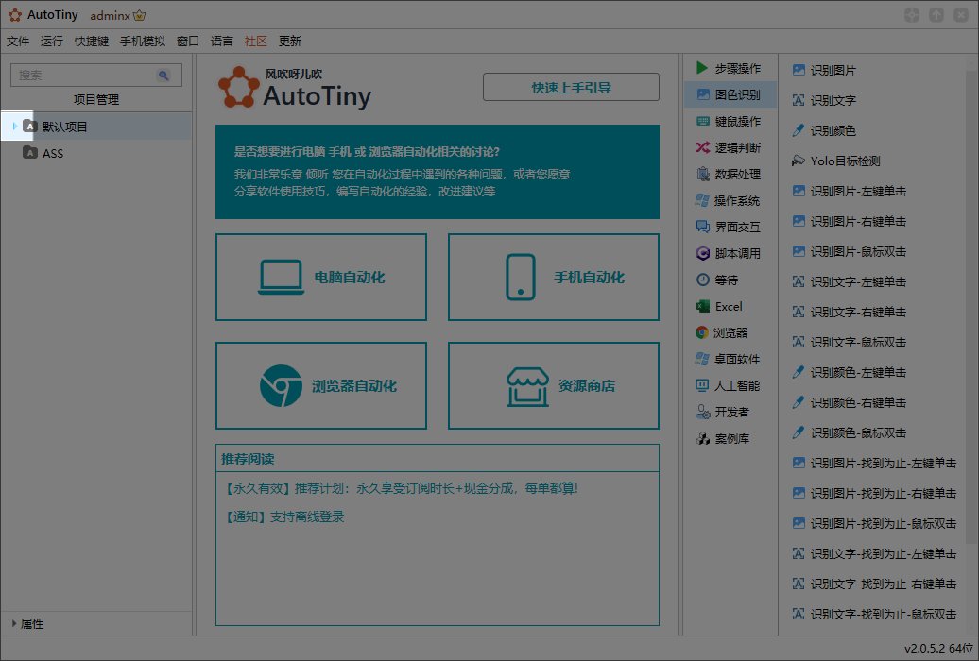Image resolution: width=979 pixels, height=661 pixels.
Task: Select the 操作系统 category
Action: pos(730,200)
